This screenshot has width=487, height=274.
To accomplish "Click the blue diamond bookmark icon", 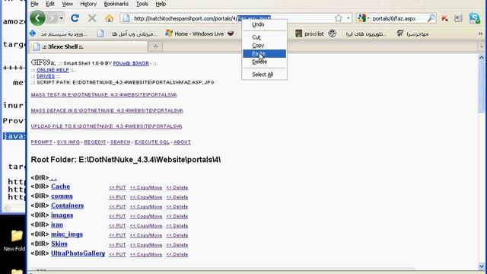I will [33, 33].
